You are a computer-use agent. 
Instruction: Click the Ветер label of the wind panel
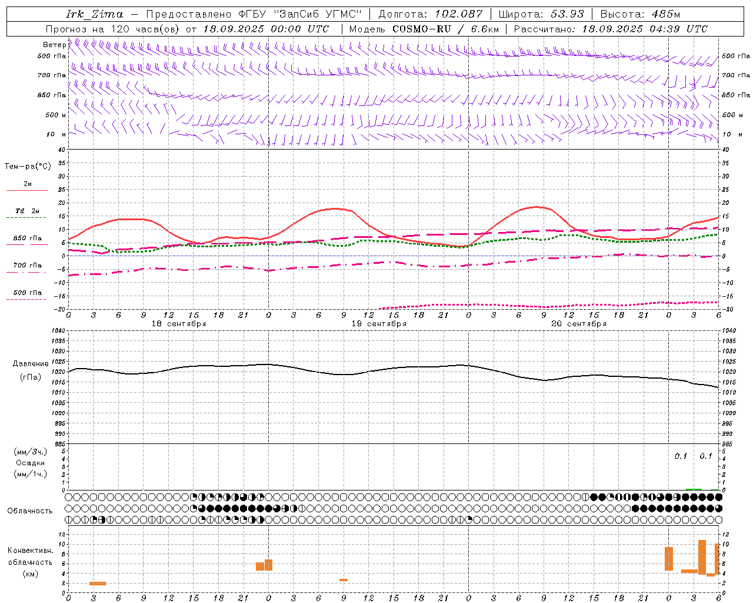[55, 45]
